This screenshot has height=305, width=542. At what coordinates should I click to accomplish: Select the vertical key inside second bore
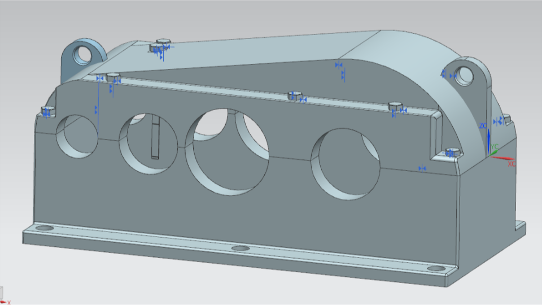click(x=156, y=137)
